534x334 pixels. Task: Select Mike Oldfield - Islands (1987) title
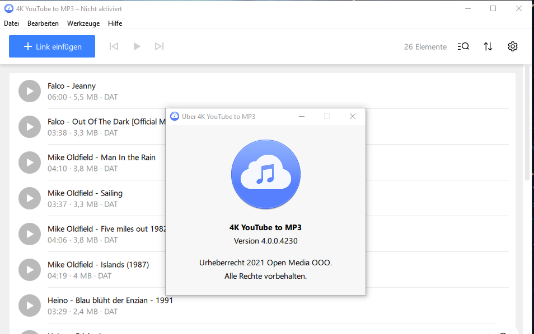click(98, 265)
